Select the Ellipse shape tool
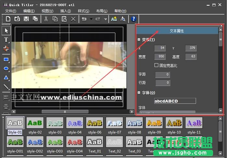Viewport: 227px width, 158px height. pos(6,68)
